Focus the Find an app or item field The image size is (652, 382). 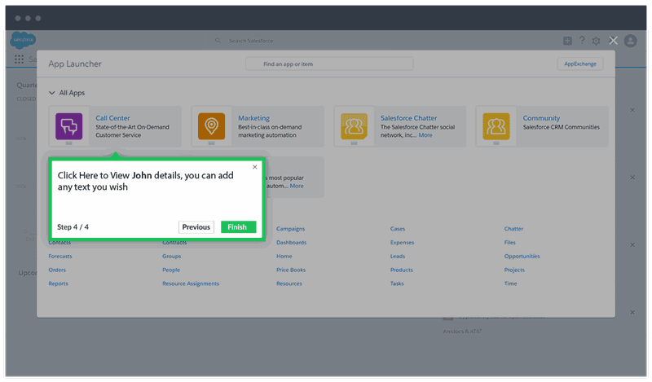click(329, 64)
